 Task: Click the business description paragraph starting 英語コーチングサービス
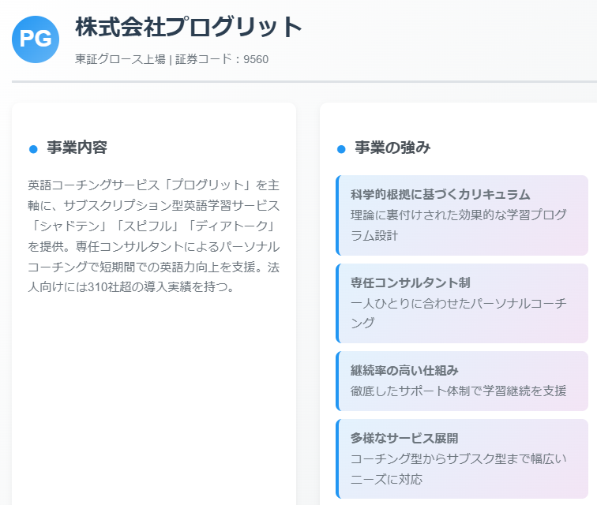pos(154,236)
